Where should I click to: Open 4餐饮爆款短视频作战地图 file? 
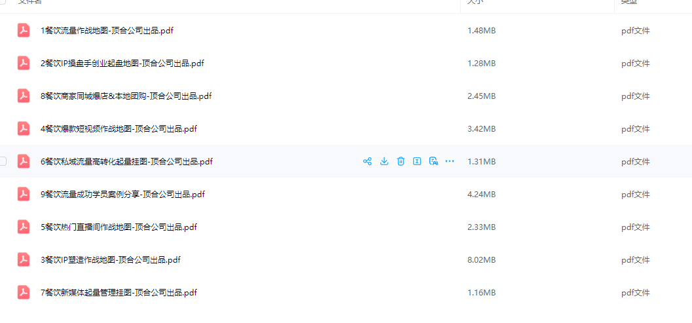[x=118, y=128]
